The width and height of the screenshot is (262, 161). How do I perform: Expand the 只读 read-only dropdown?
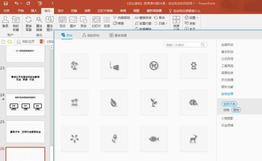tap(167, 24)
